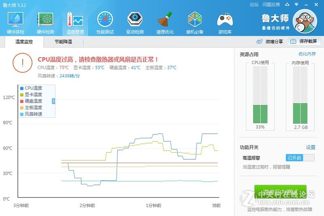Toggle 显卡温度 legend green swatch
Image resolution: width=324 pixels, height=216 pixels.
click(x=22, y=95)
